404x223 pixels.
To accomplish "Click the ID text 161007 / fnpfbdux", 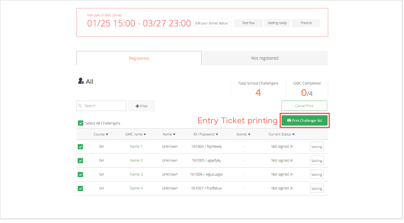I will 206,188.
